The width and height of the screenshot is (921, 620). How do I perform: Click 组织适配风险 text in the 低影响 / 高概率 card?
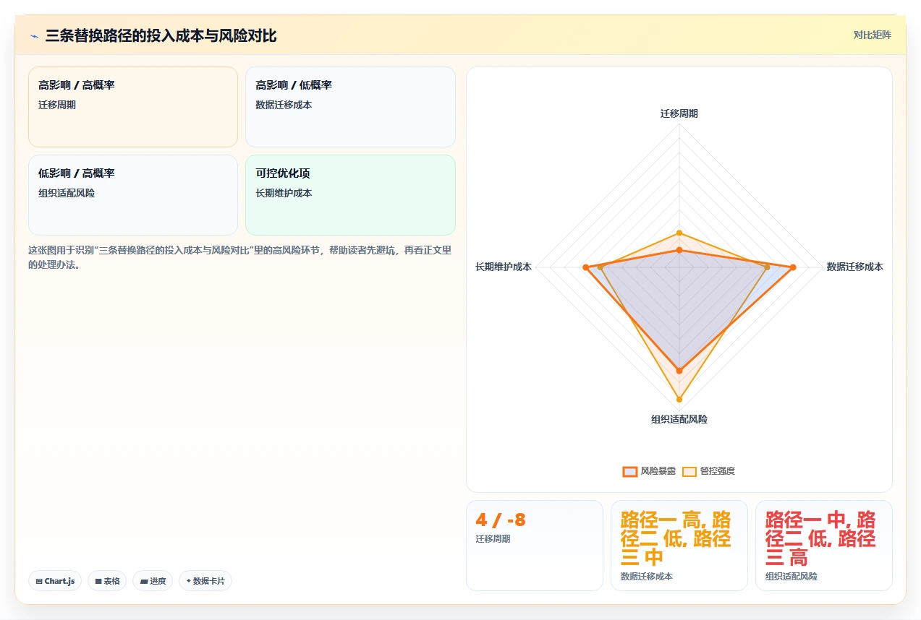[67, 193]
